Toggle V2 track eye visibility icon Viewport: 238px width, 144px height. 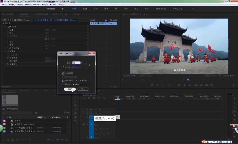click(x=100, y=113)
